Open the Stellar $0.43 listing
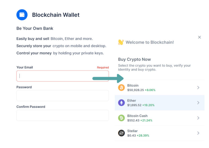Screen dimensions: 209x148 (x=159, y=133)
